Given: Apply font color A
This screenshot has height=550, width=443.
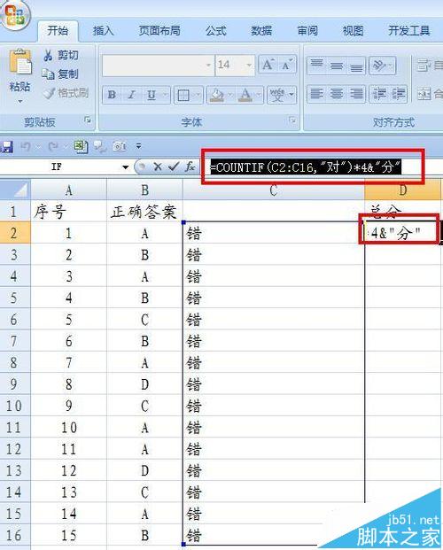Looking at the screenshot, I should (x=245, y=95).
